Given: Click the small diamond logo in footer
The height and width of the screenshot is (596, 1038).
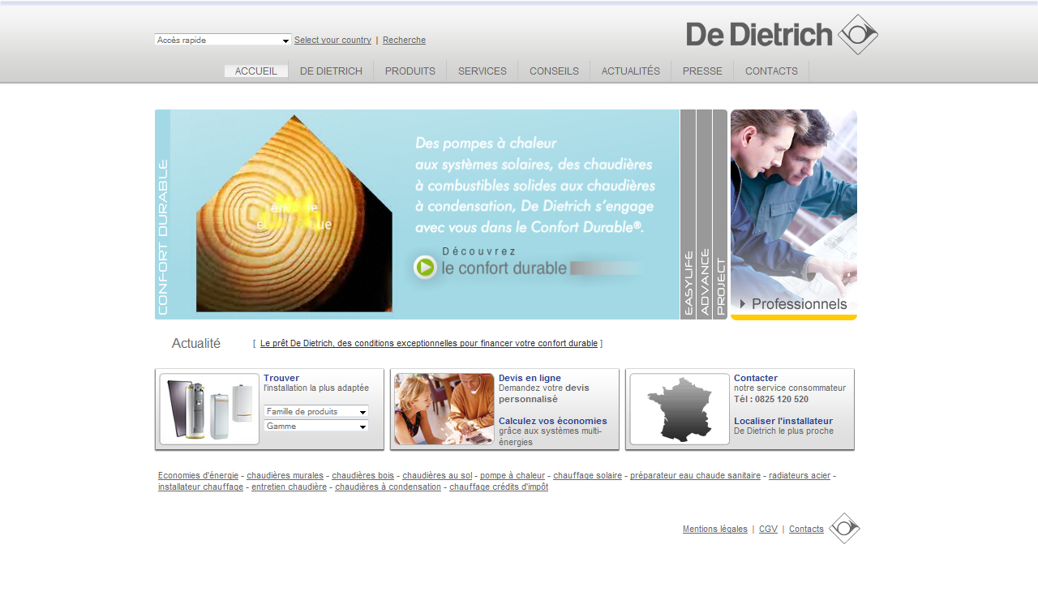Looking at the screenshot, I should click(x=844, y=529).
